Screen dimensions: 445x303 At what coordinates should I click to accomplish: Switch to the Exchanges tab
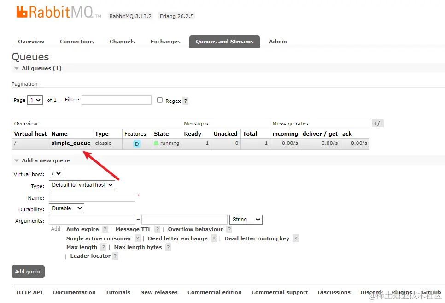tap(165, 42)
